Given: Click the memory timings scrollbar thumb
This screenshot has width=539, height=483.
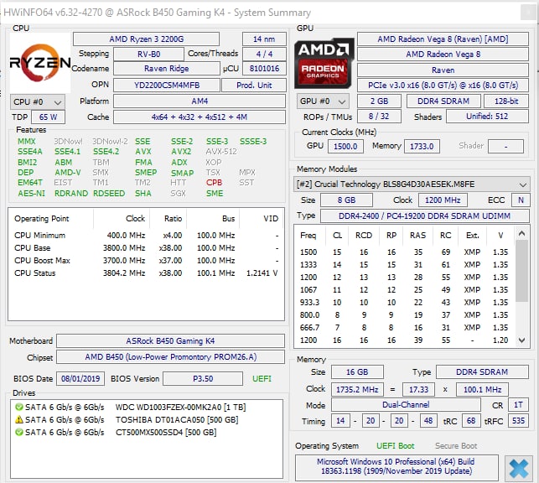Looking at the screenshot, I should pyautogui.click(x=521, y=271).
